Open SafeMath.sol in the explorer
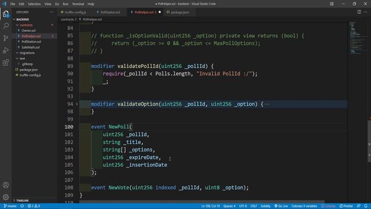This screenshot has height=209, width=371. click(31, 47)
